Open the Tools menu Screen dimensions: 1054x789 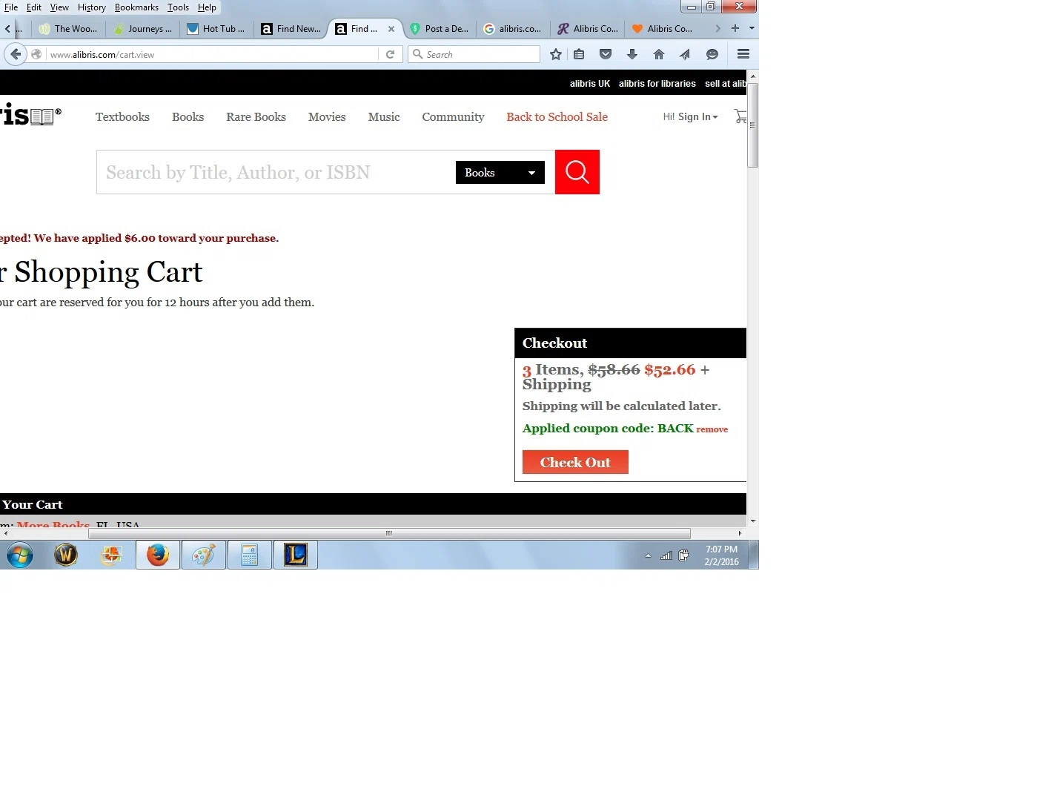tap(178, 7)
